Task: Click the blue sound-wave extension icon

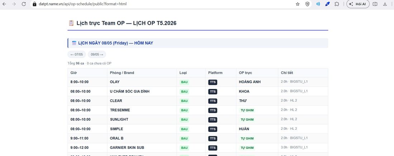Action: [x=318, y=4]
